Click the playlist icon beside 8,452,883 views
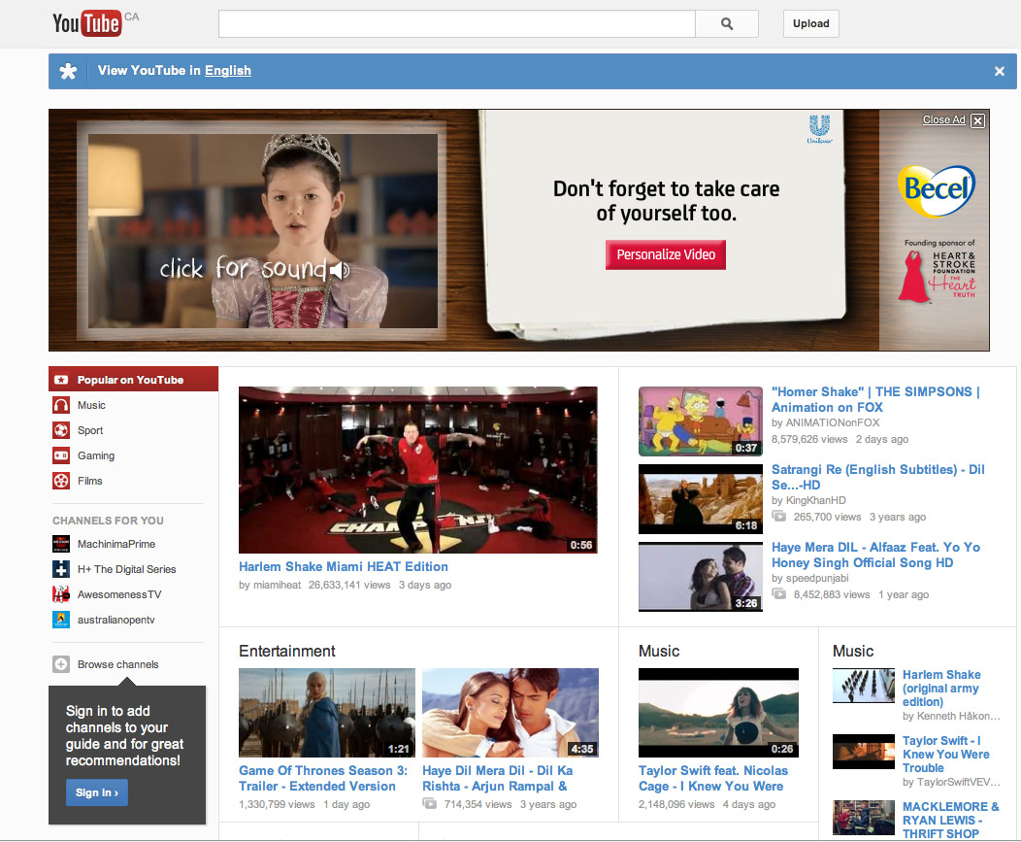Screen dimensions: 1021x842 pos(778,593)
